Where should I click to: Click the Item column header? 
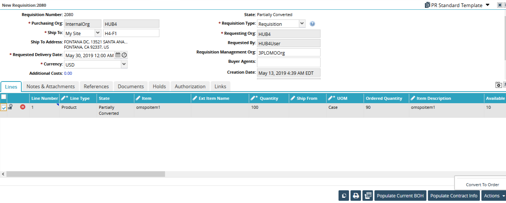pos(163,98)
